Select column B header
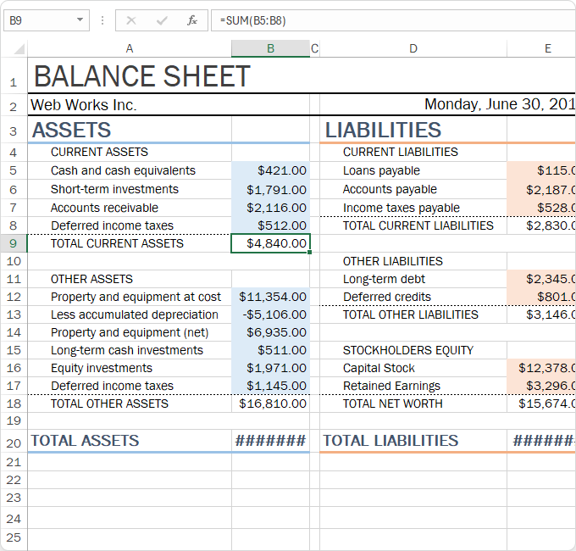This screenshot has height=551, width=576. 271,48
